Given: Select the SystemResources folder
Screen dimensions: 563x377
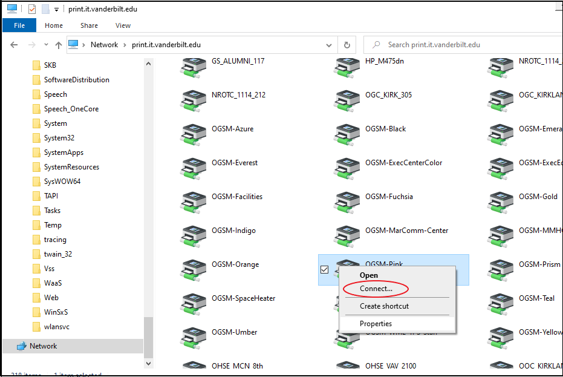Looking at the screenshot, I should pyautogui.click(x=66, y=167).
